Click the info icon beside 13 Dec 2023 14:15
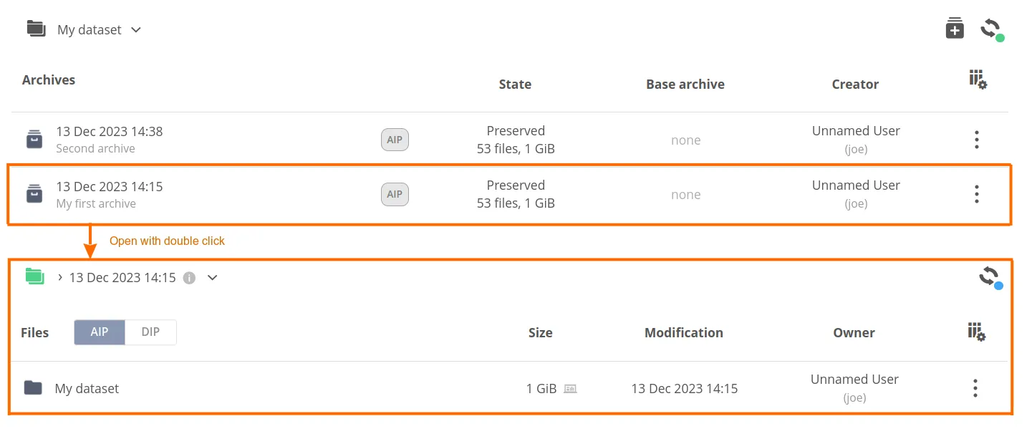This screenshot has height=444, width=1032. click(x=189, y=278)
